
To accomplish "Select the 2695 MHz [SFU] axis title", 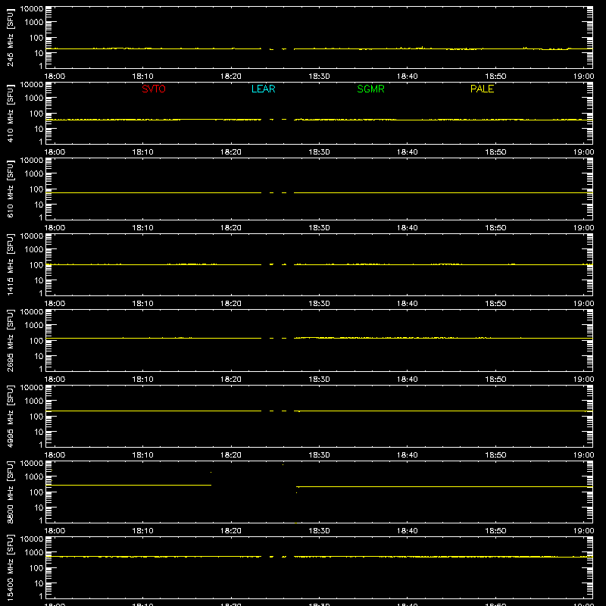I will 10,340.
